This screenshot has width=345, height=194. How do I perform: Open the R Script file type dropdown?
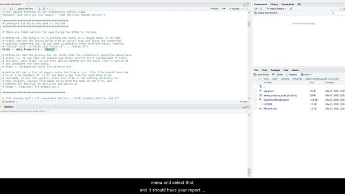pos(244,102)
